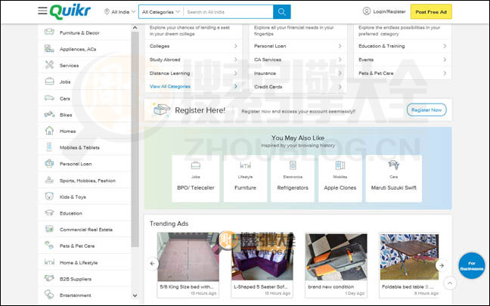Click the Homes house icon

(49, 131)
